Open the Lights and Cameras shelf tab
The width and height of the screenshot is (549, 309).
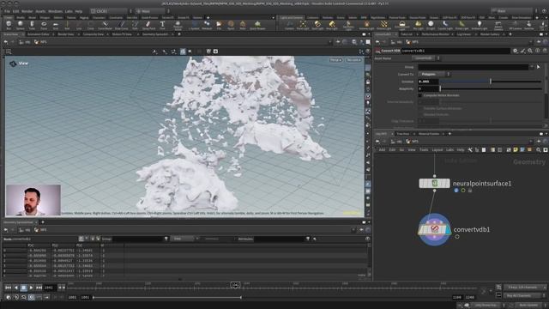(x=291, y=17)
